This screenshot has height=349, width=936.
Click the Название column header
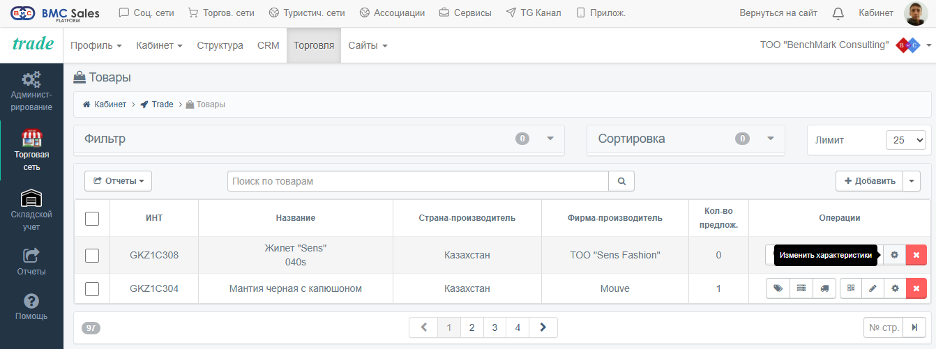click(296, 218)
